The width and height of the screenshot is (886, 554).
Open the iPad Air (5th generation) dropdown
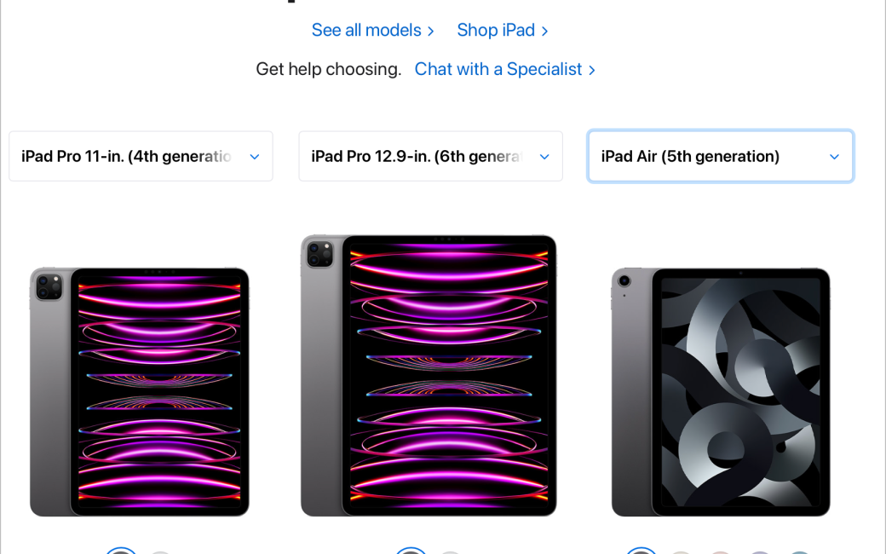pyautogui.click(x=721, y=156)
